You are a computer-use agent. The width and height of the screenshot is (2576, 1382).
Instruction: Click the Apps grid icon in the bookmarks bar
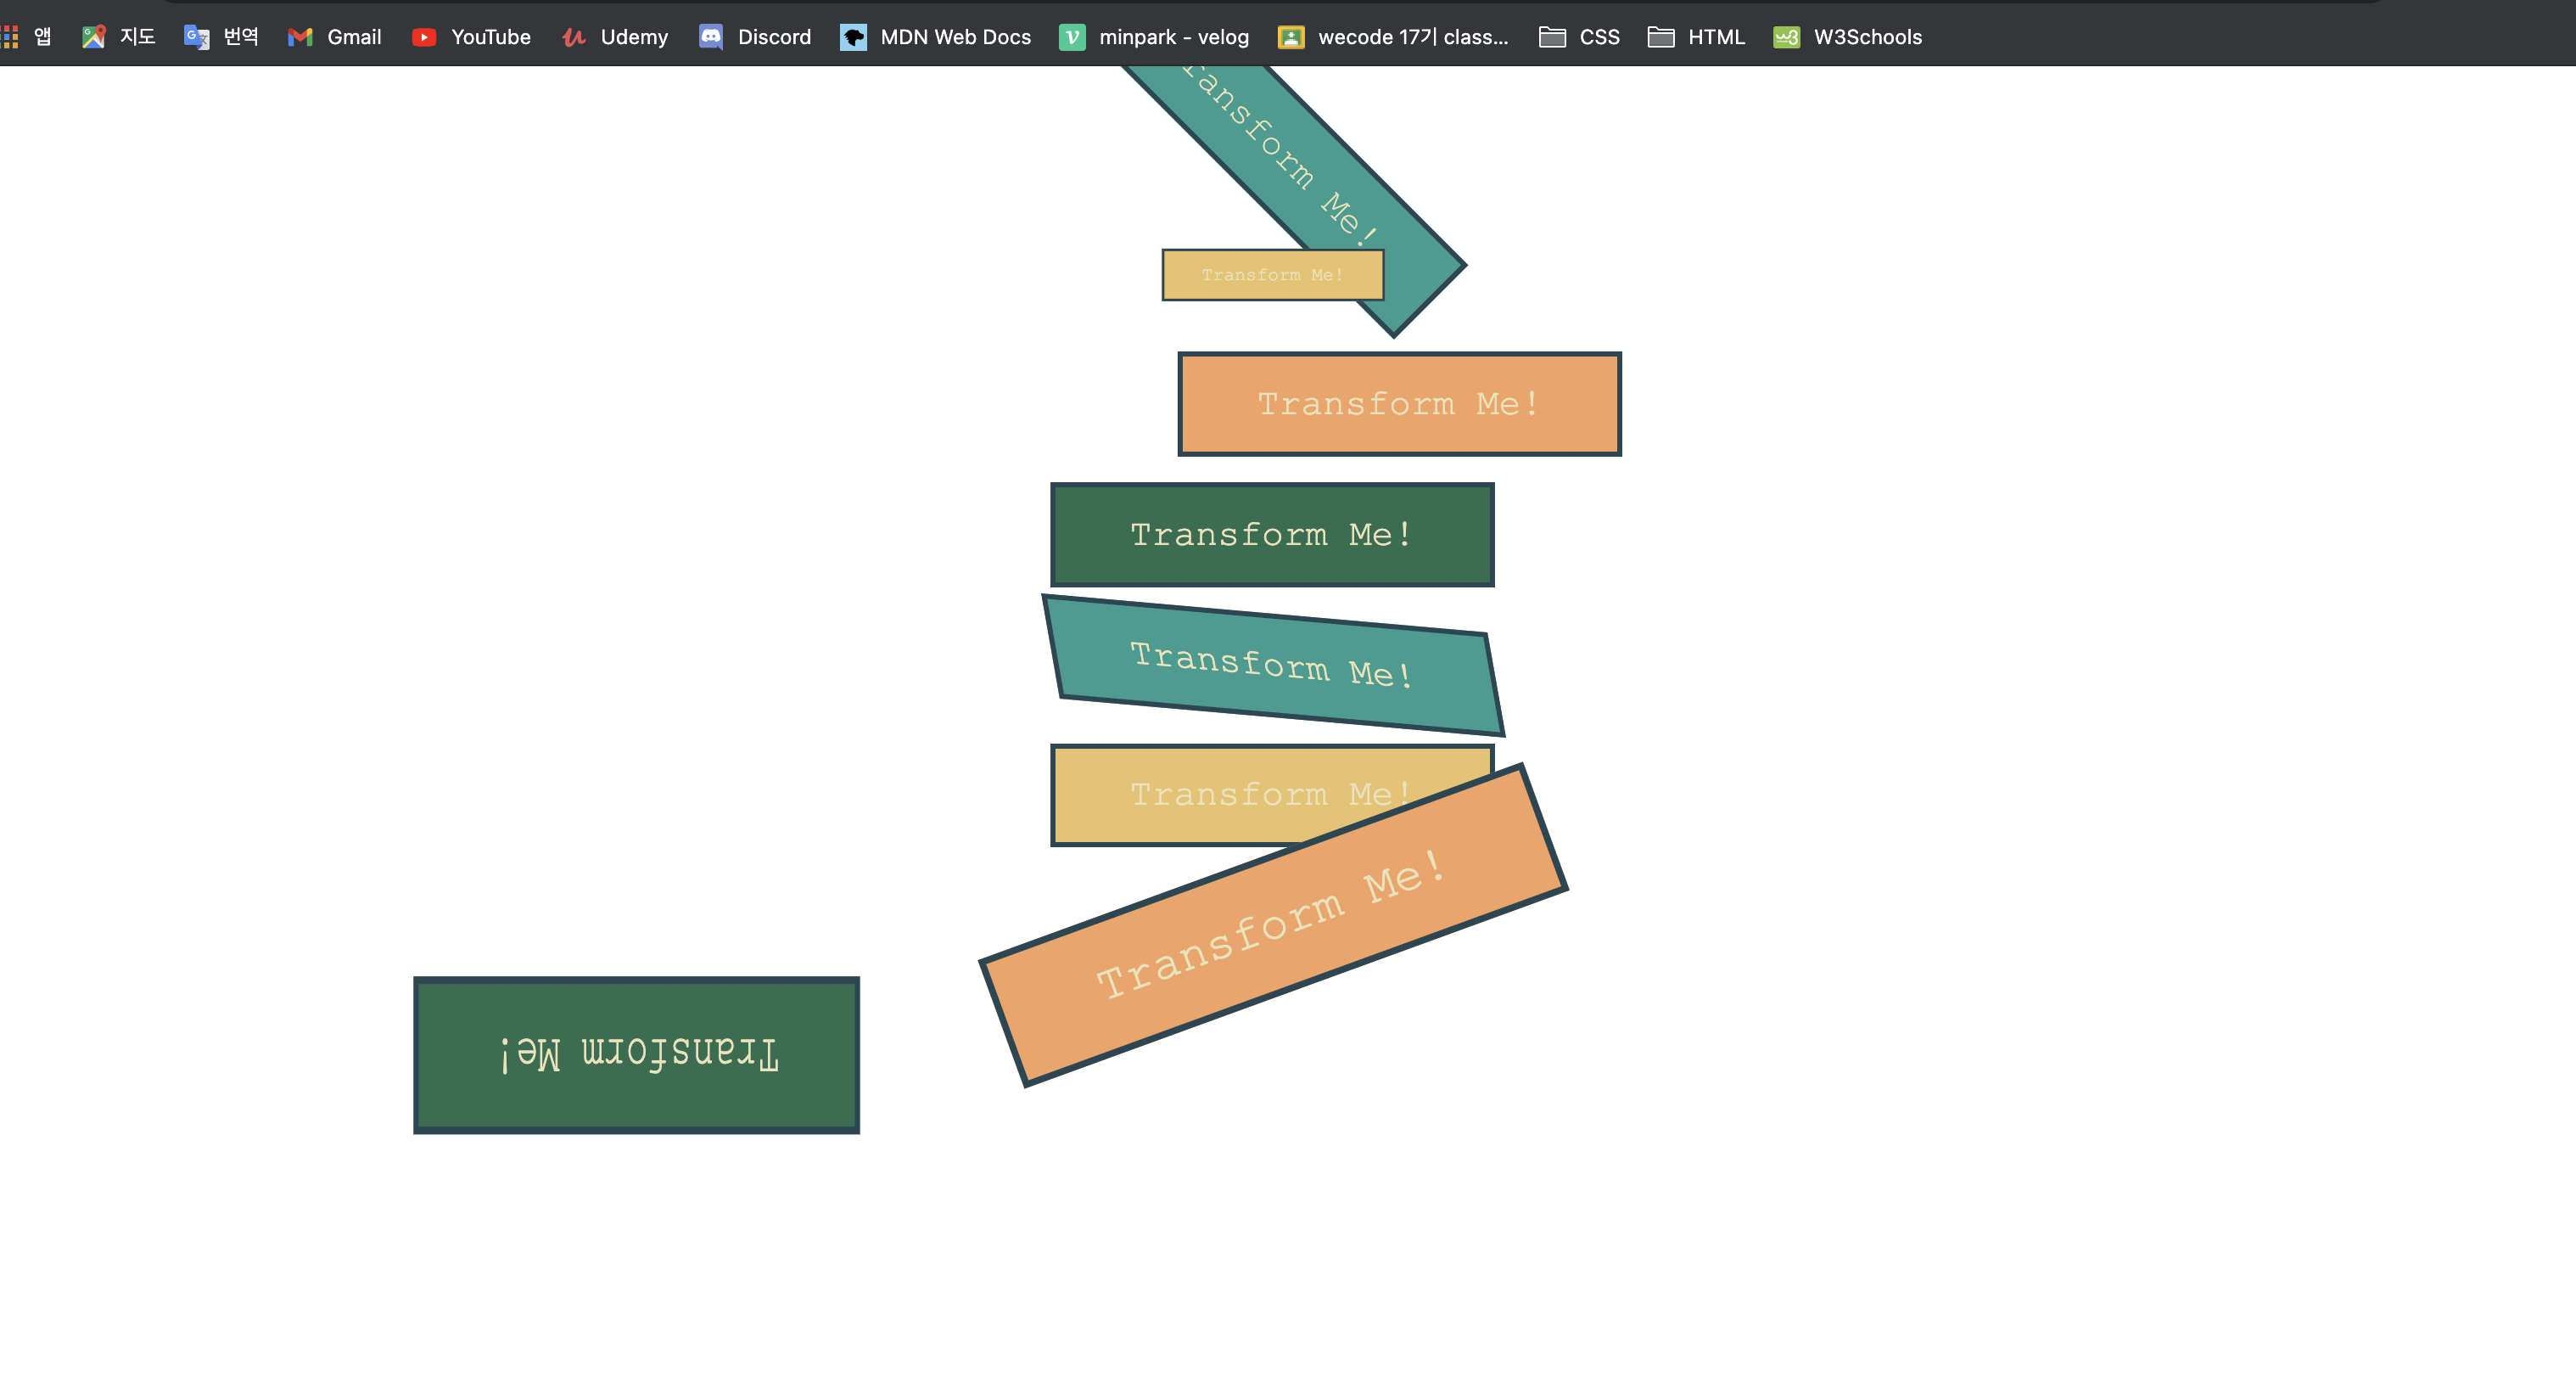point(10,37)
